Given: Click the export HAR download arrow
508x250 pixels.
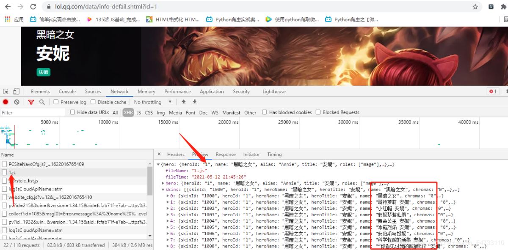Looking at the screenshot, I should click(195, 102).
